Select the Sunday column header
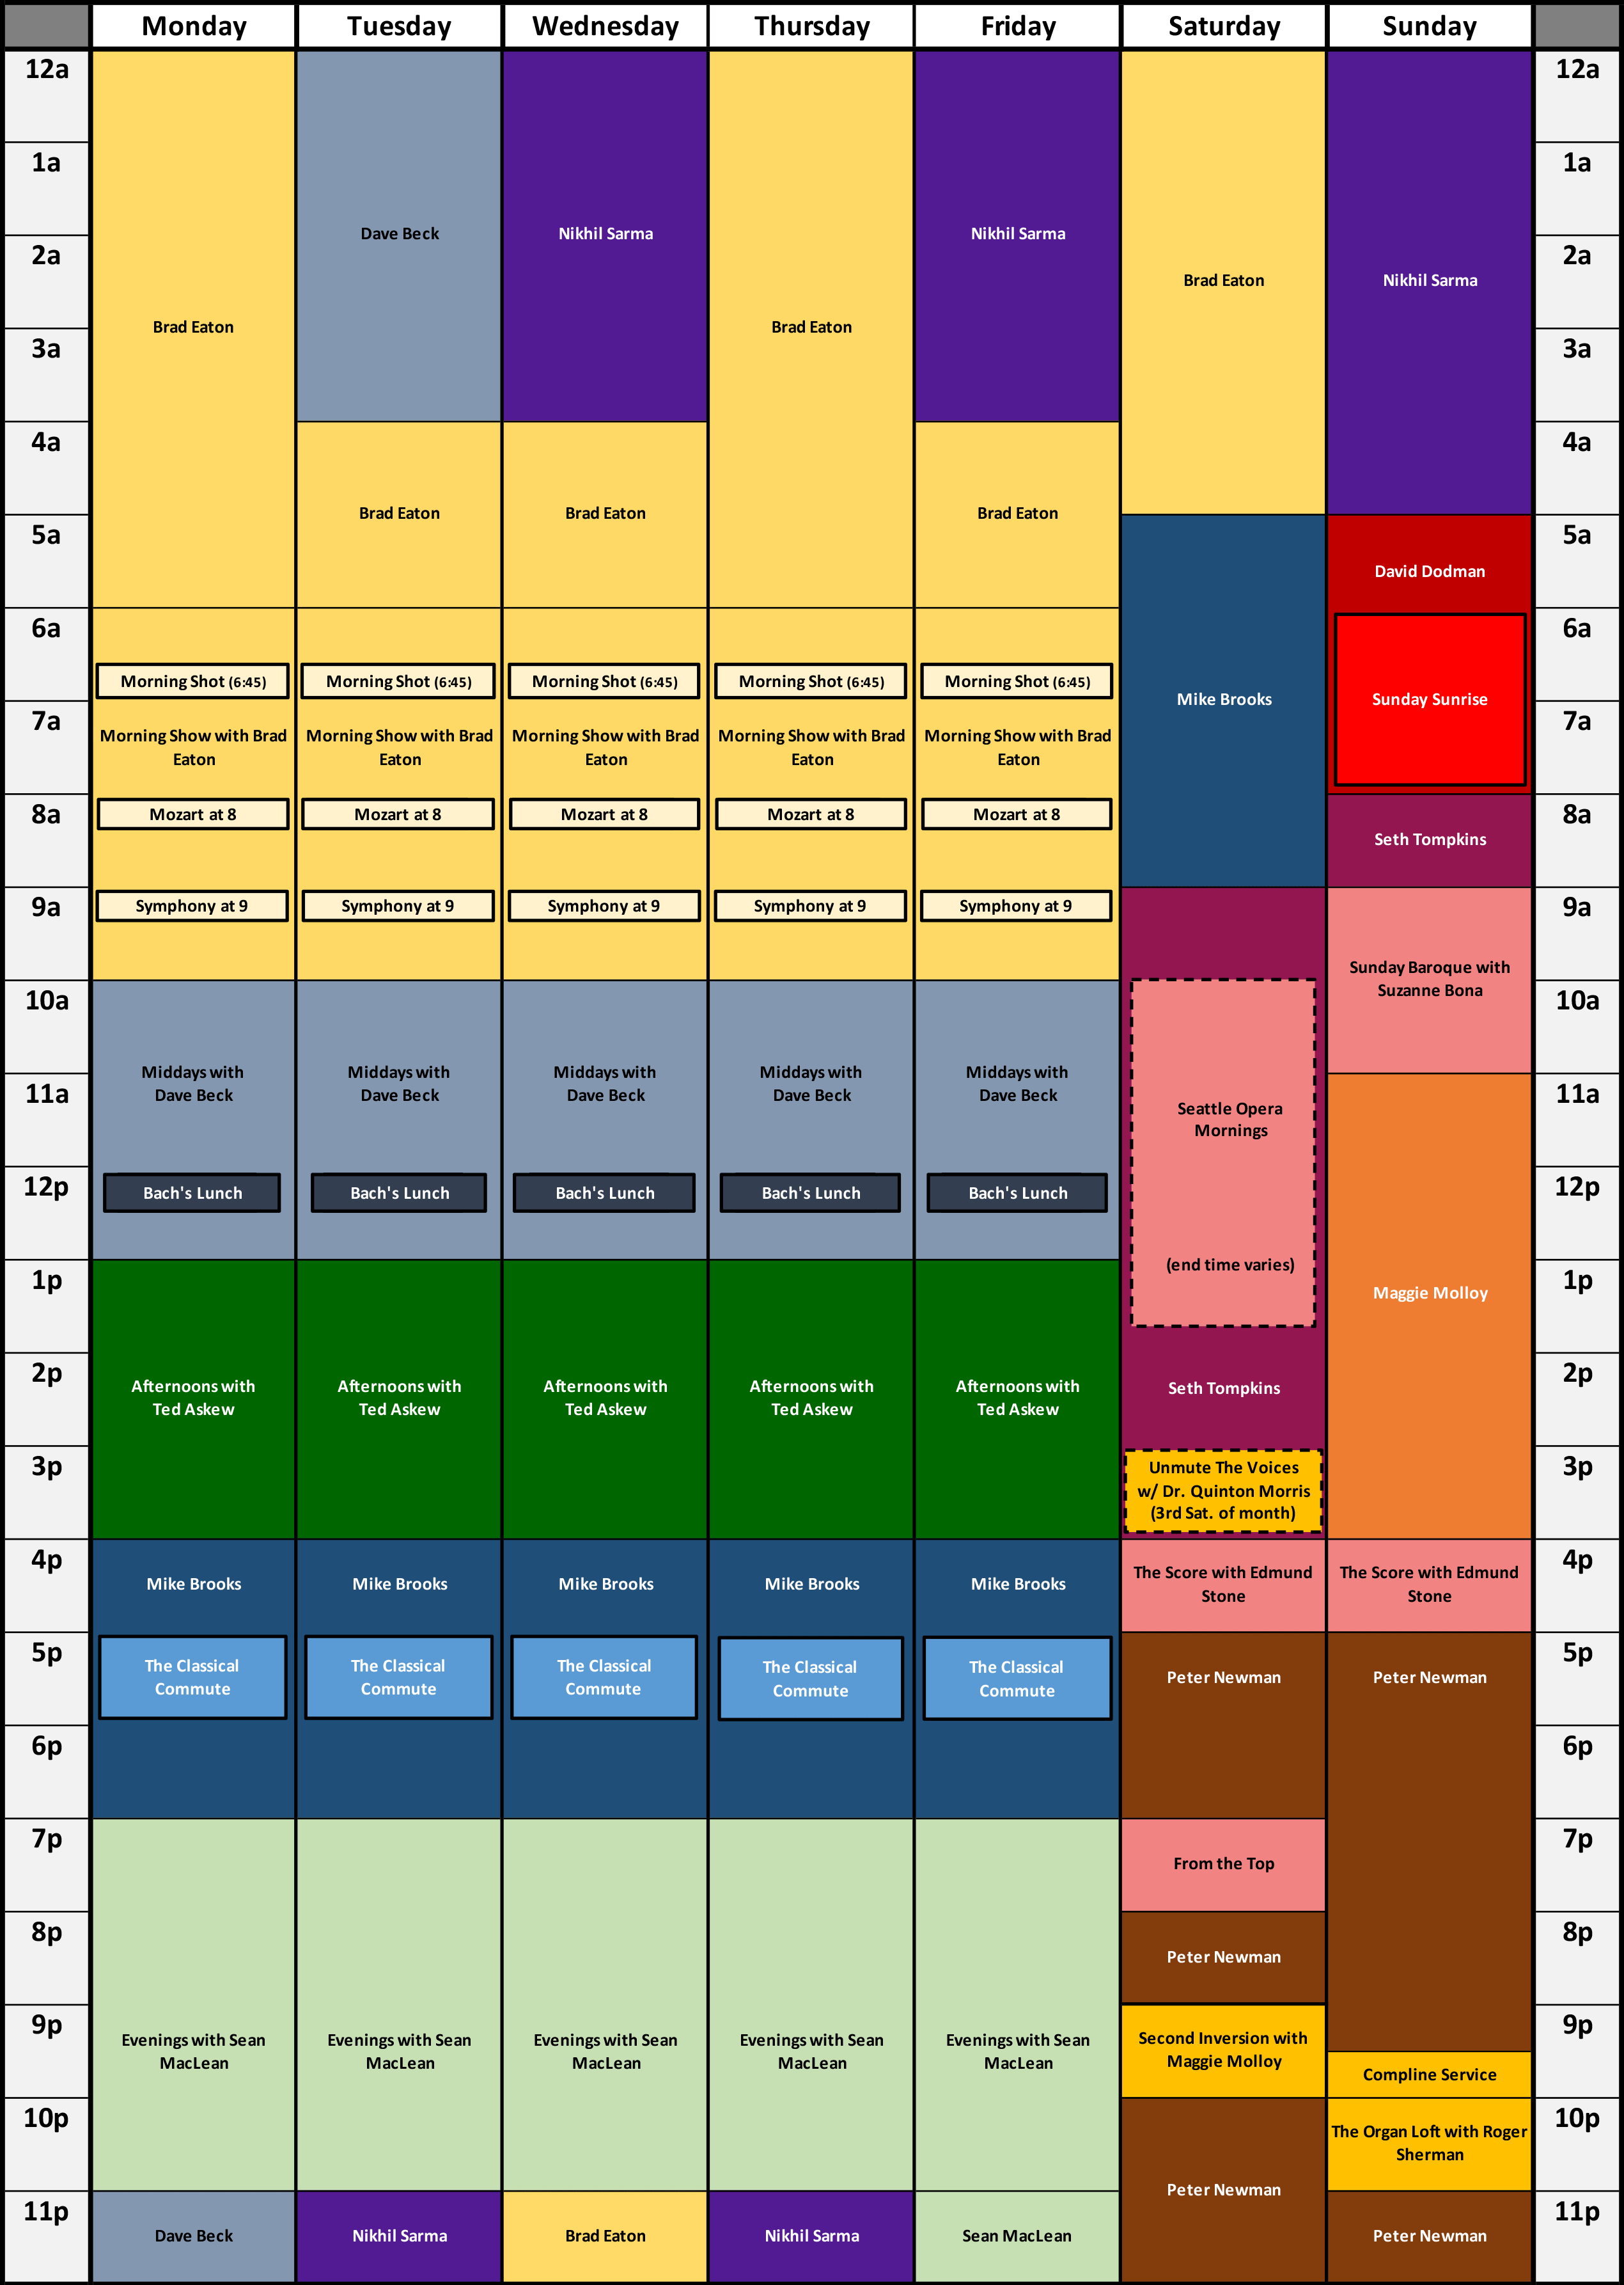Viewport: 1624px width, 2285px height. [1429, 26]
